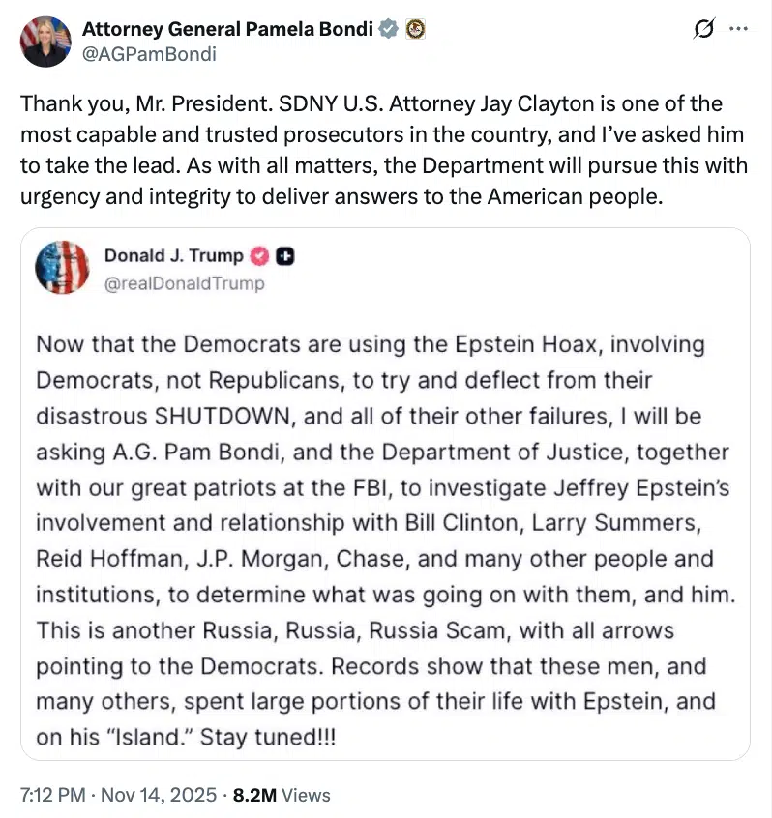The width and height of the screenshot is (772, 818).
Task: Visit the @AGPamBondi handle link
Action: (x=149, y=54)
